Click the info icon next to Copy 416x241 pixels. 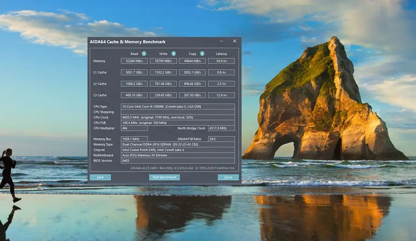202,54
